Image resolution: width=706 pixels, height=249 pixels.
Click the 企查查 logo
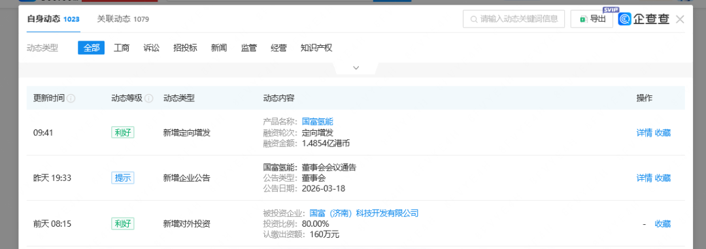[644, 19]
